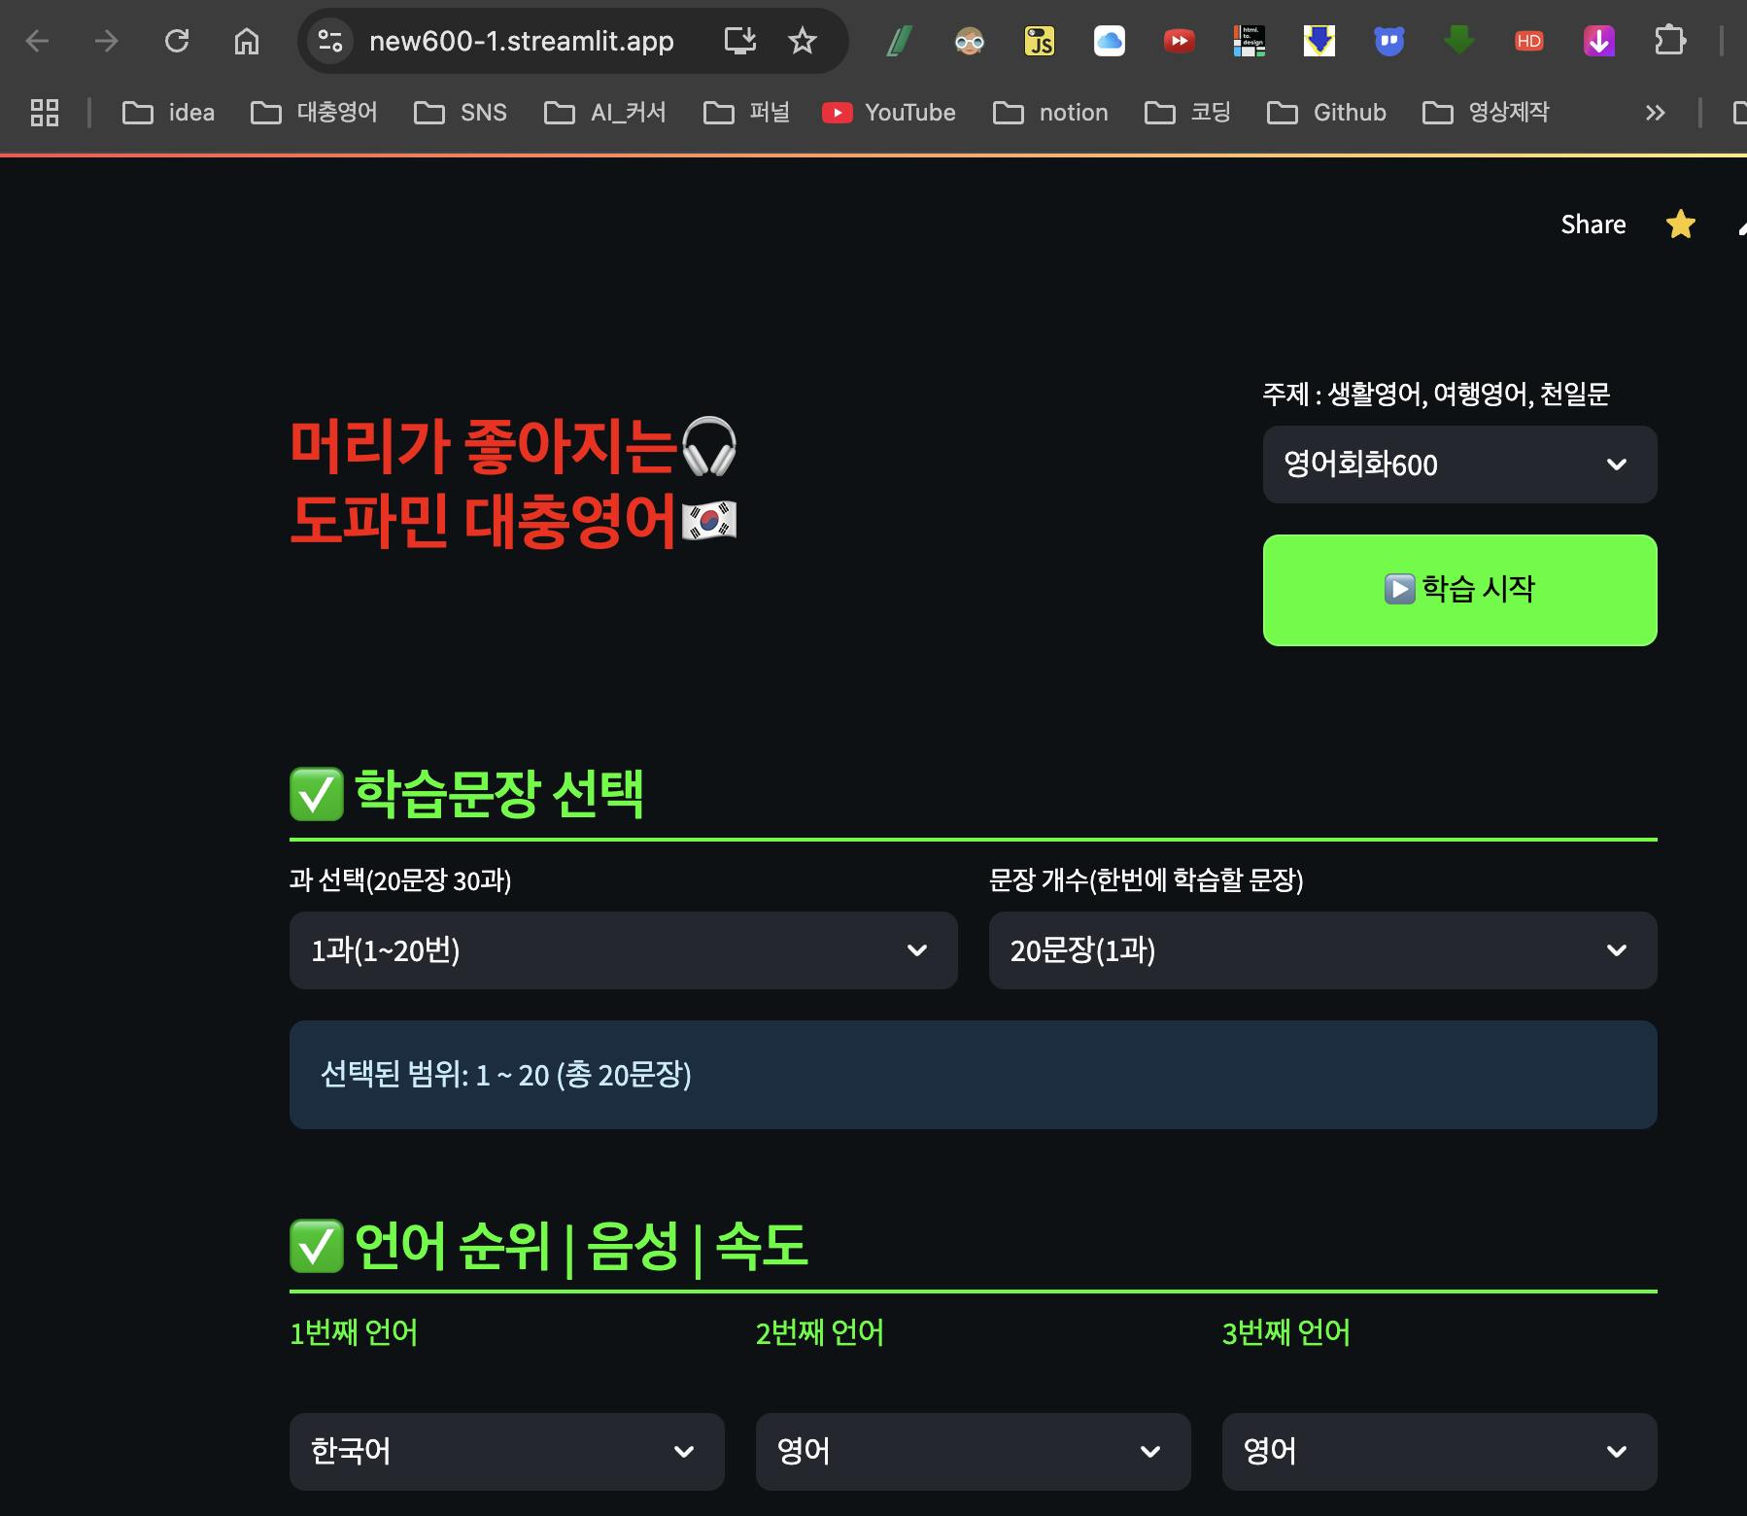Reload the current page
The width and height of the screenshot is (1747, 1516).
(177, 41)
